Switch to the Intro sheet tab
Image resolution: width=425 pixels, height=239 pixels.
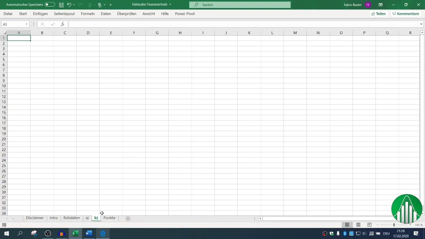[x=54, y=218]
